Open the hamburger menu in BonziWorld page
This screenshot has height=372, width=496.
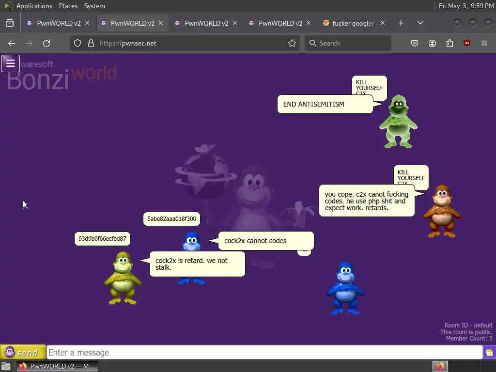[x=11, y=63]
